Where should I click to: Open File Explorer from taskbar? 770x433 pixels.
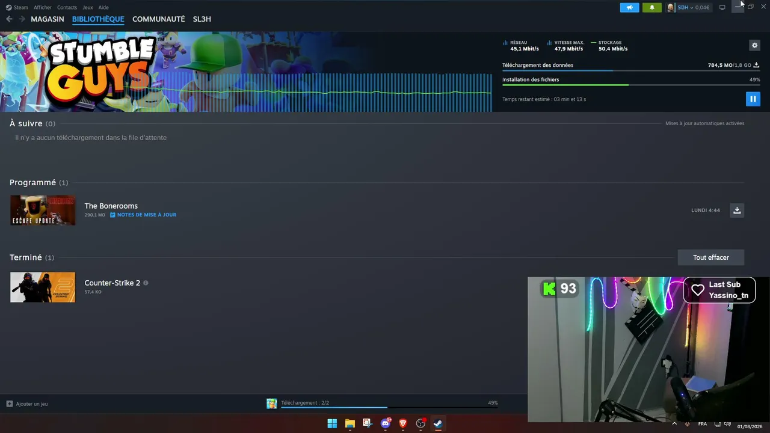350,423
